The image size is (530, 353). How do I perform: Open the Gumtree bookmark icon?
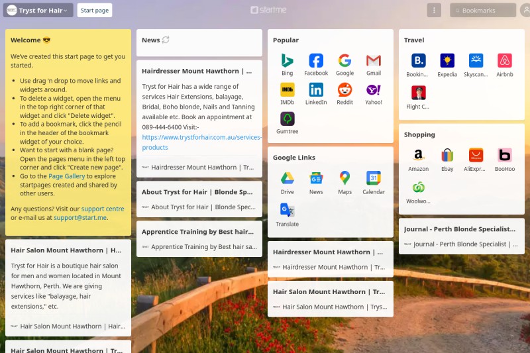point(287,119)
